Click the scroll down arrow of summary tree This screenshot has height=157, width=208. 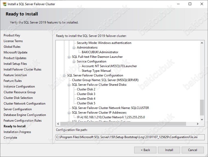(x=202, y=120)
